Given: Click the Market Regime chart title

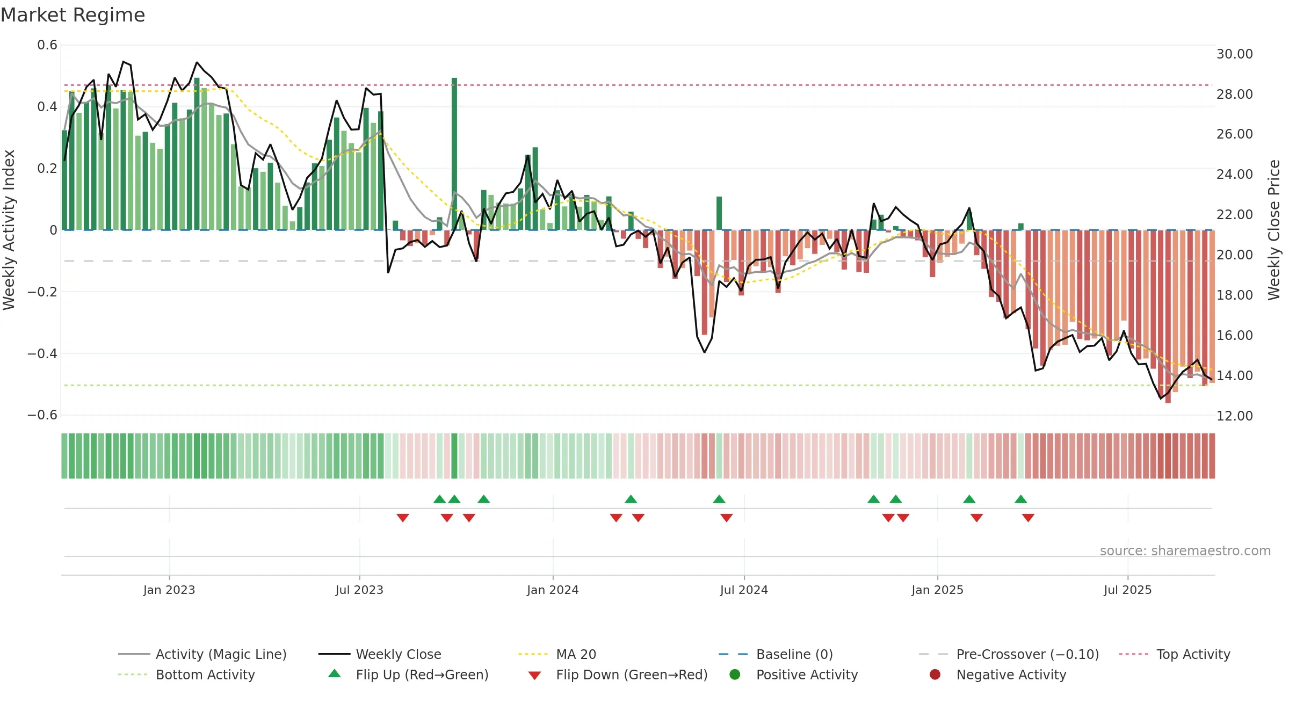Looking at the screenshot, I should 73,15.
